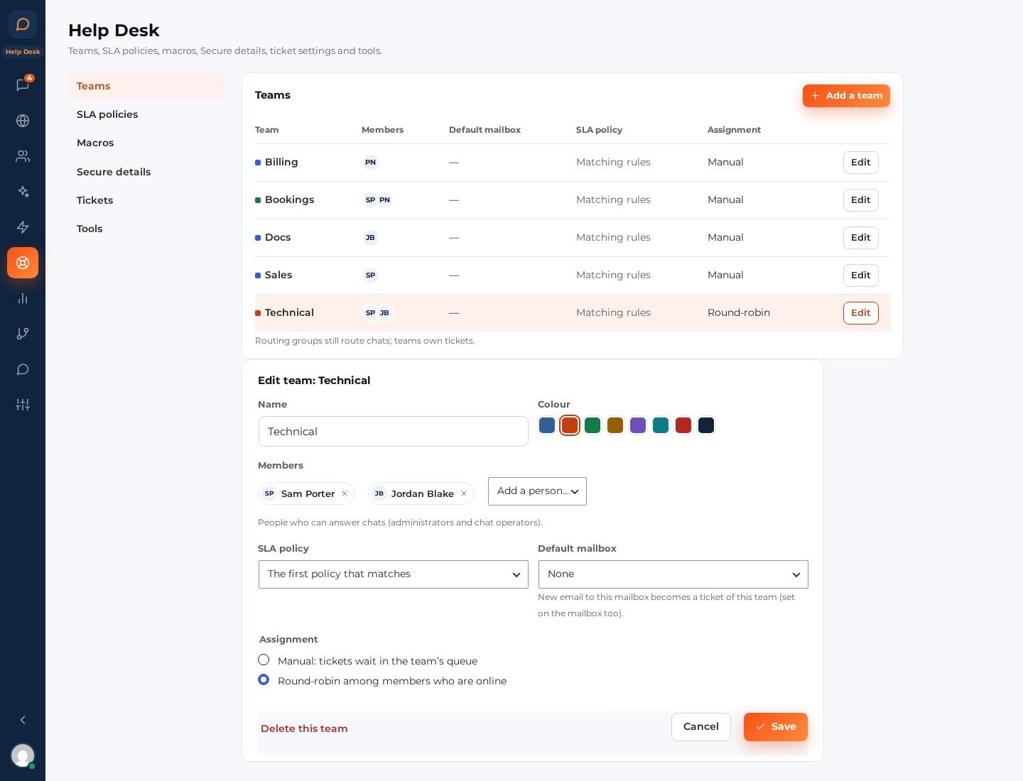The width and height of the screenshot is (1023, 781).
Task: Cancel editing the team
Action: tap(701, 727)
